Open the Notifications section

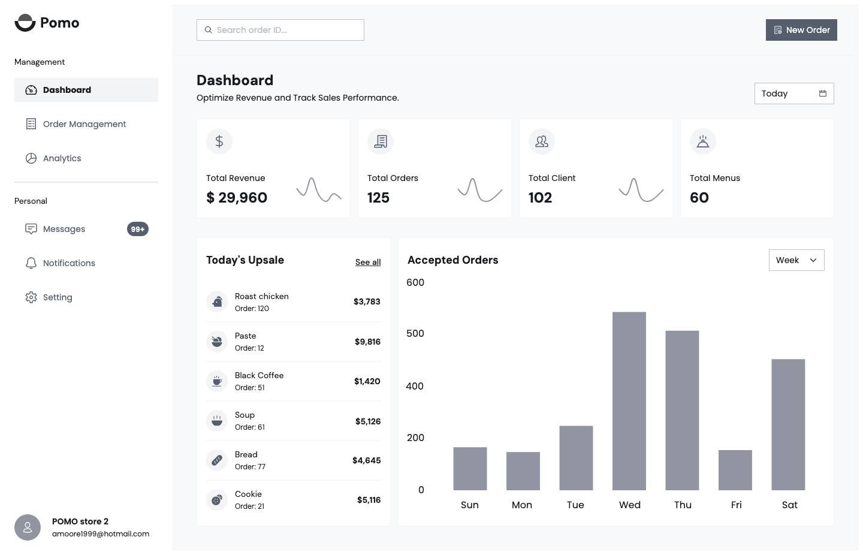tap(86, 263)
